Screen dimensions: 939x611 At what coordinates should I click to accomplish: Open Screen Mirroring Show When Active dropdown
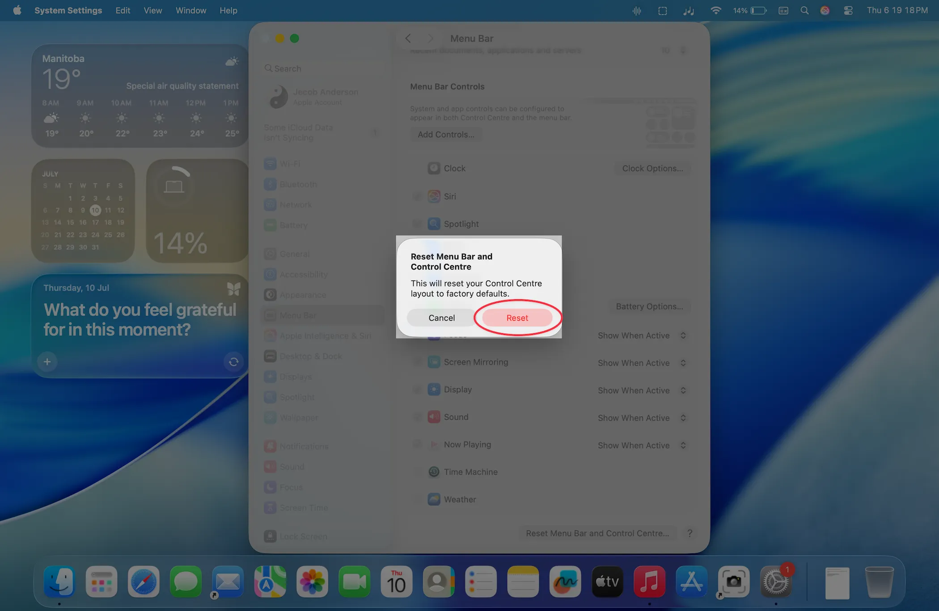point(641,363)
